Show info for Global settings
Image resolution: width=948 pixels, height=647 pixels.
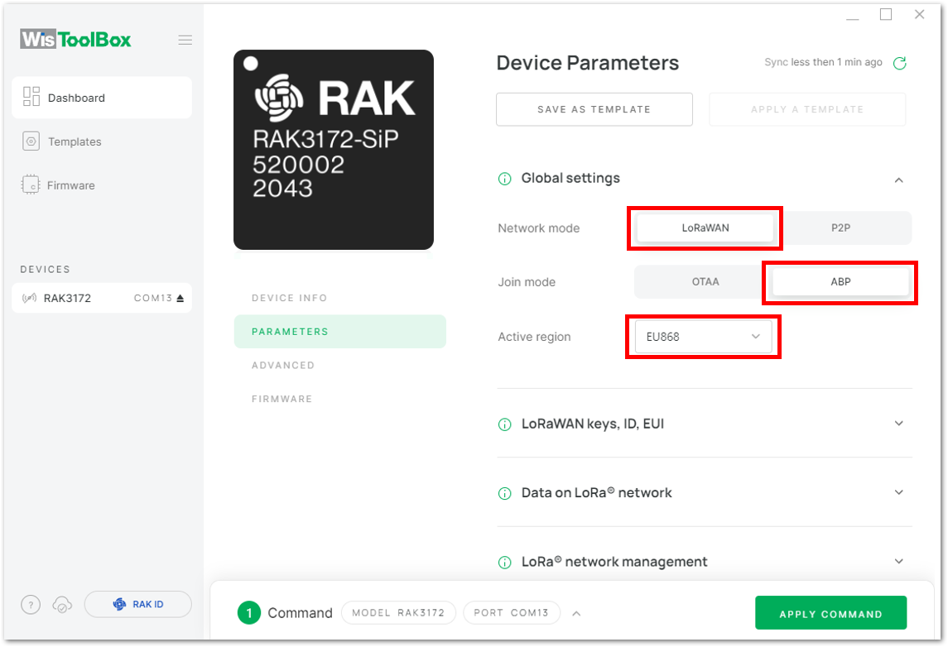click(504, 179)
